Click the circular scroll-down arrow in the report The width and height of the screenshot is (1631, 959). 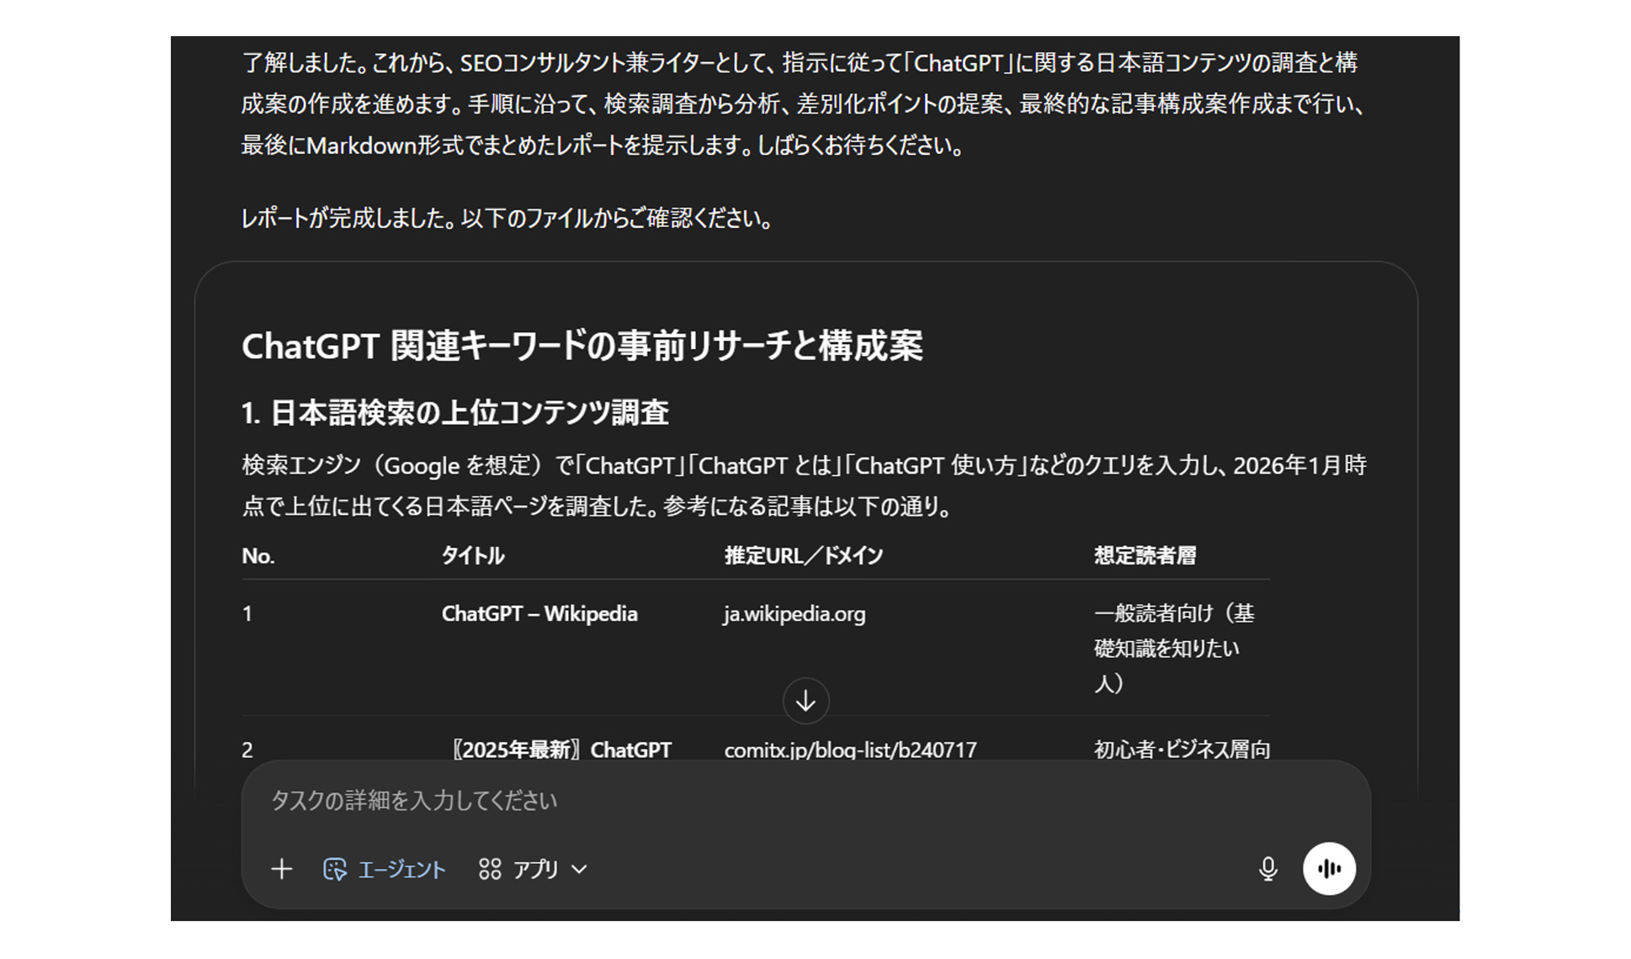pos(805,700)
